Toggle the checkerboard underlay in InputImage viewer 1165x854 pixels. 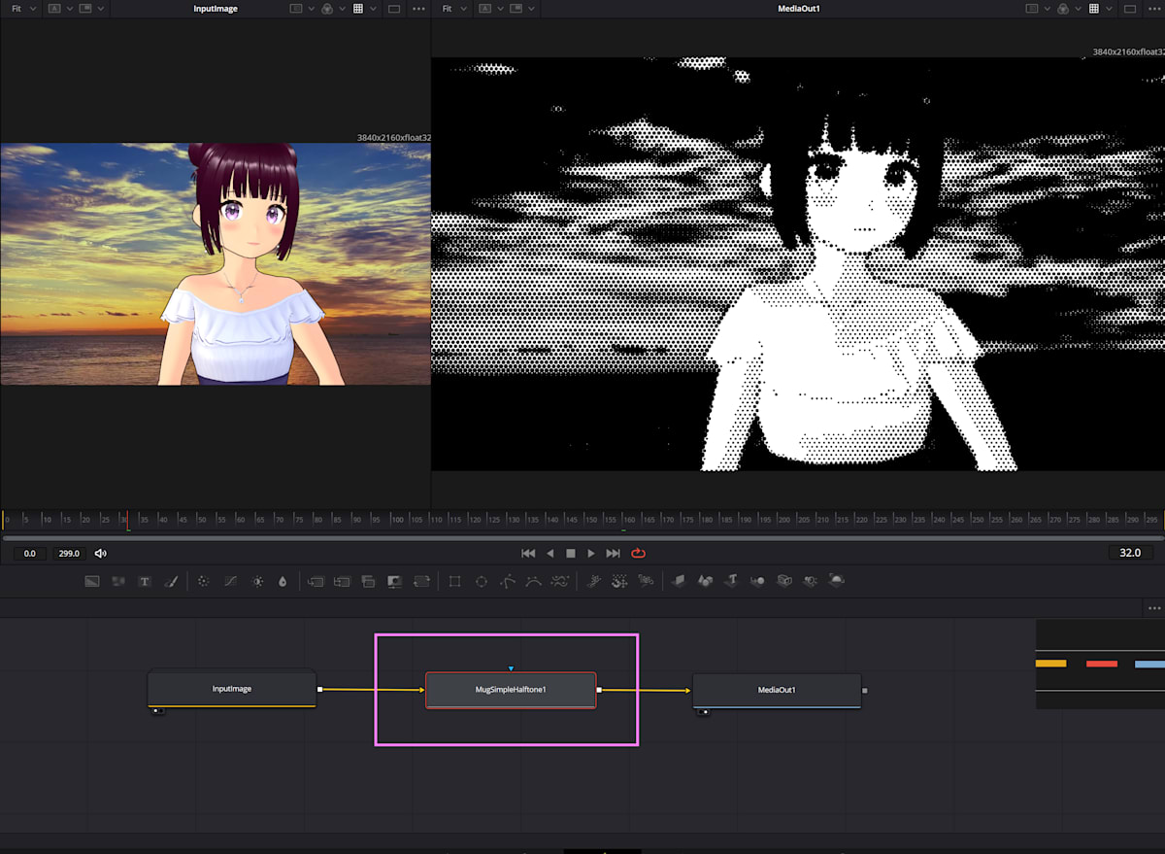(359, 8)
